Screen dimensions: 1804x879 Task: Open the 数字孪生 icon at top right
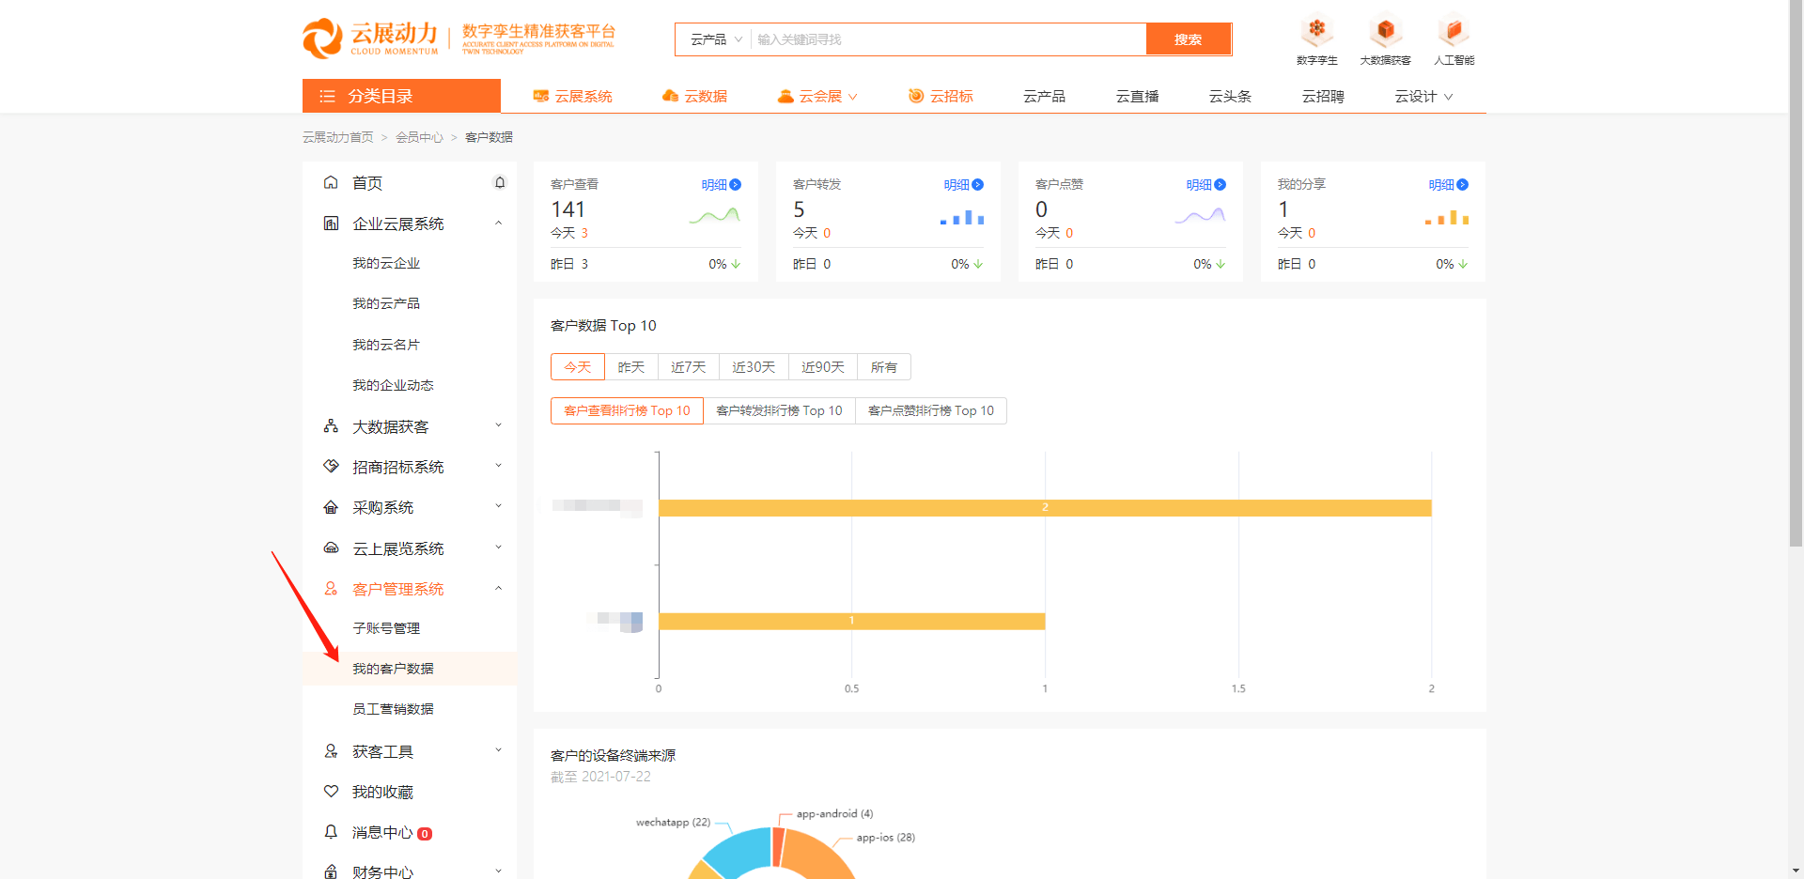(x=1315, y=30)
